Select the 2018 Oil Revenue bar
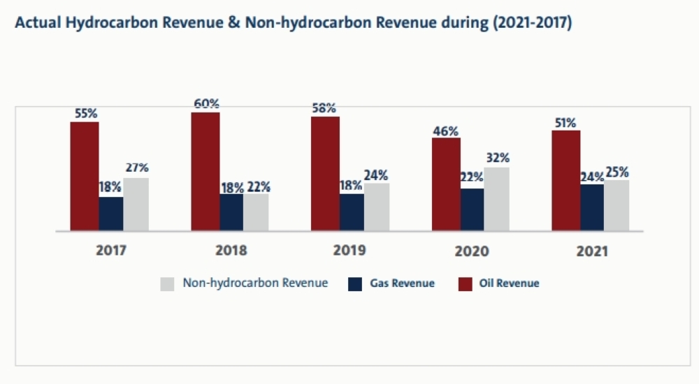This screenshot has width=699, height=384. point(206,172)
